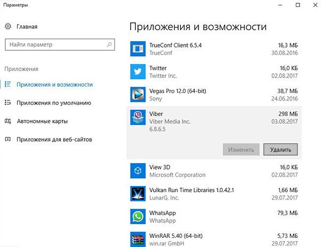The image size is (321, 247).
Task: Focus the Найти параметр search field
Action: point(60,44)
